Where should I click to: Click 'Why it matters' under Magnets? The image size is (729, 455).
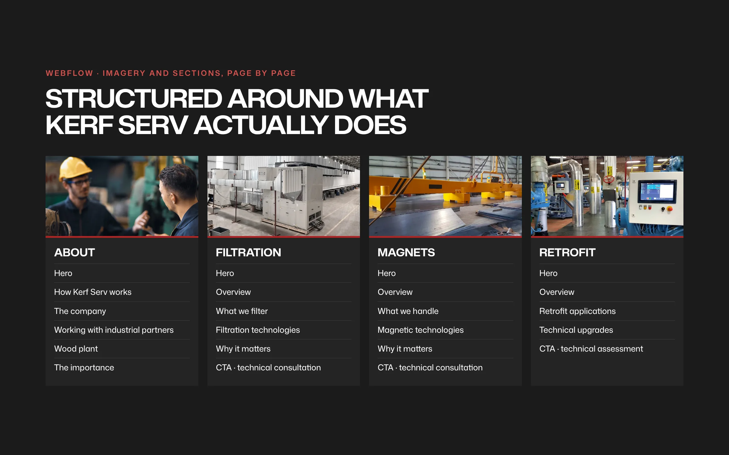445,349
